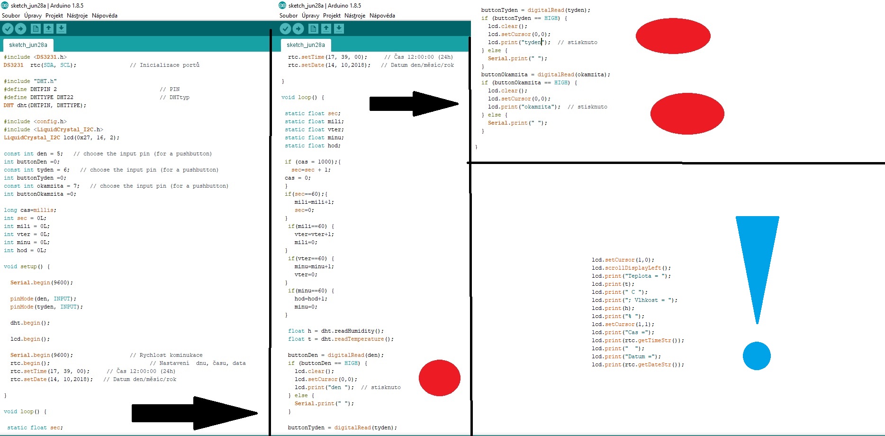Viewport: 885px width, 436px height.
Task: Open Nápověda menu in right window
Action: (x=382, y=16)
